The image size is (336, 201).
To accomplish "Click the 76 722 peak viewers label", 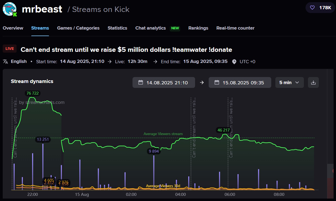I will tap(32, 93).
